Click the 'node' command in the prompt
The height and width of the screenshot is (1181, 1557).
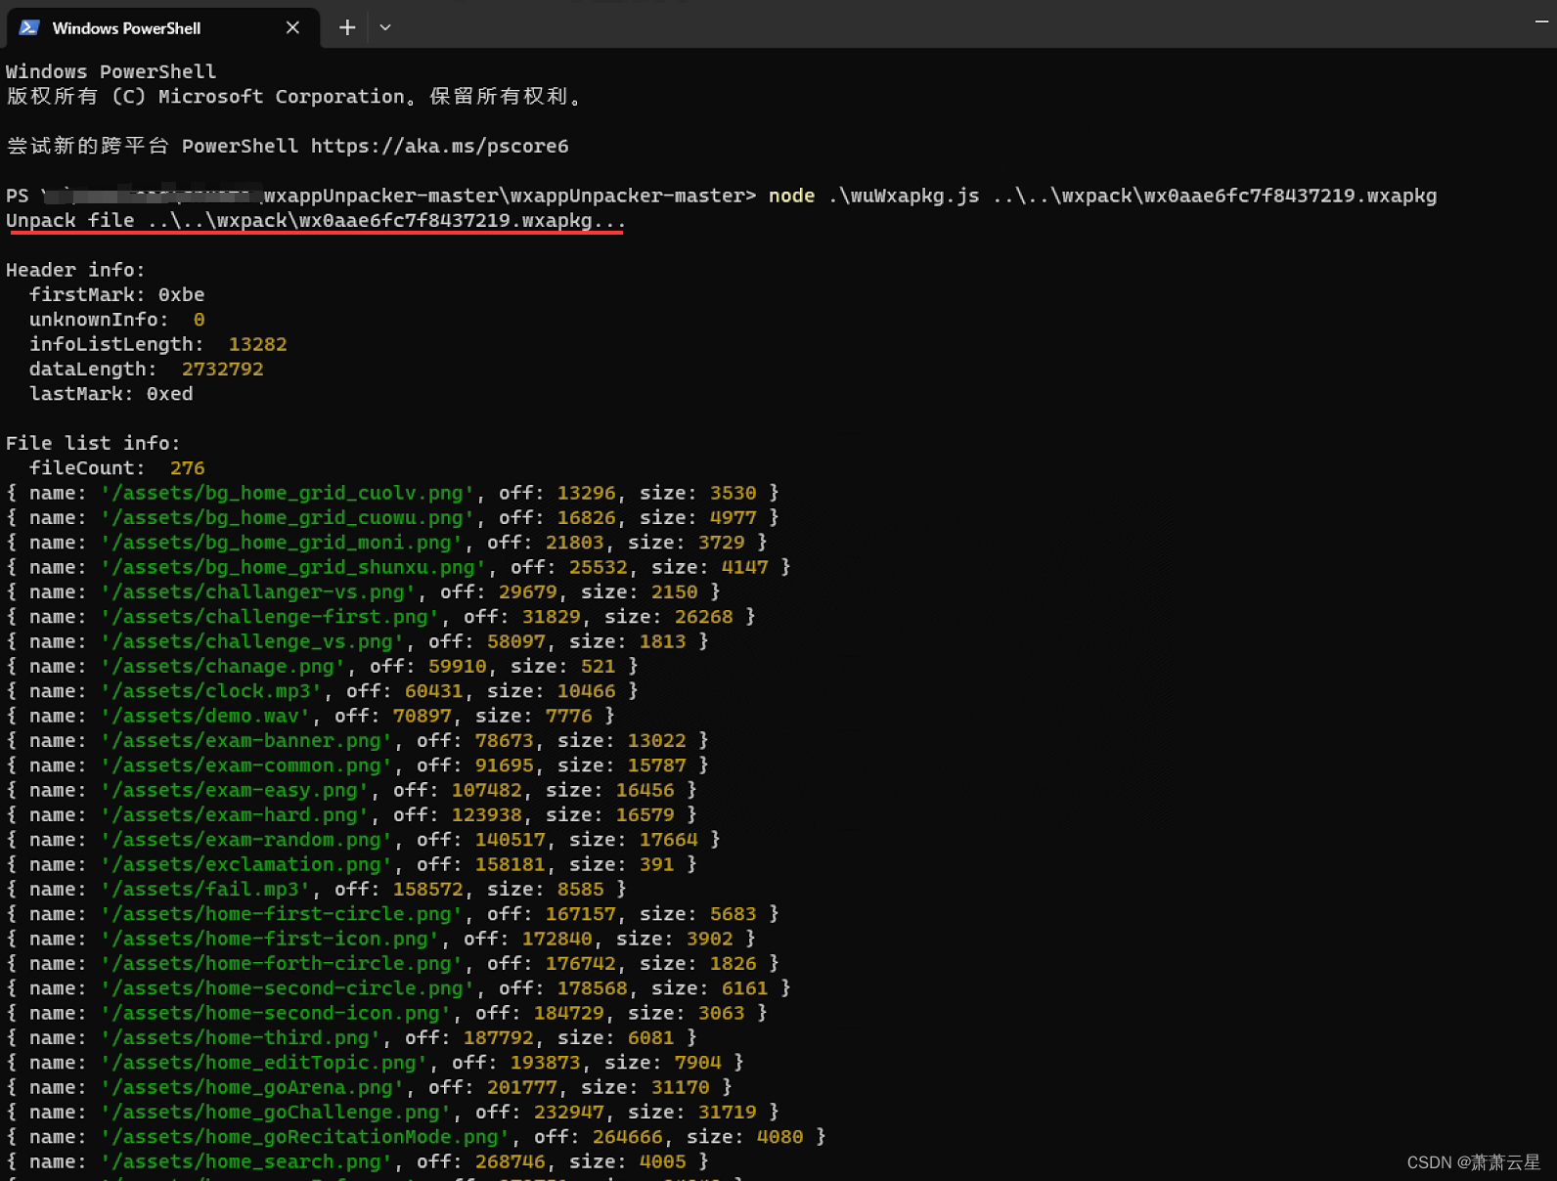(x=791, y=196)
